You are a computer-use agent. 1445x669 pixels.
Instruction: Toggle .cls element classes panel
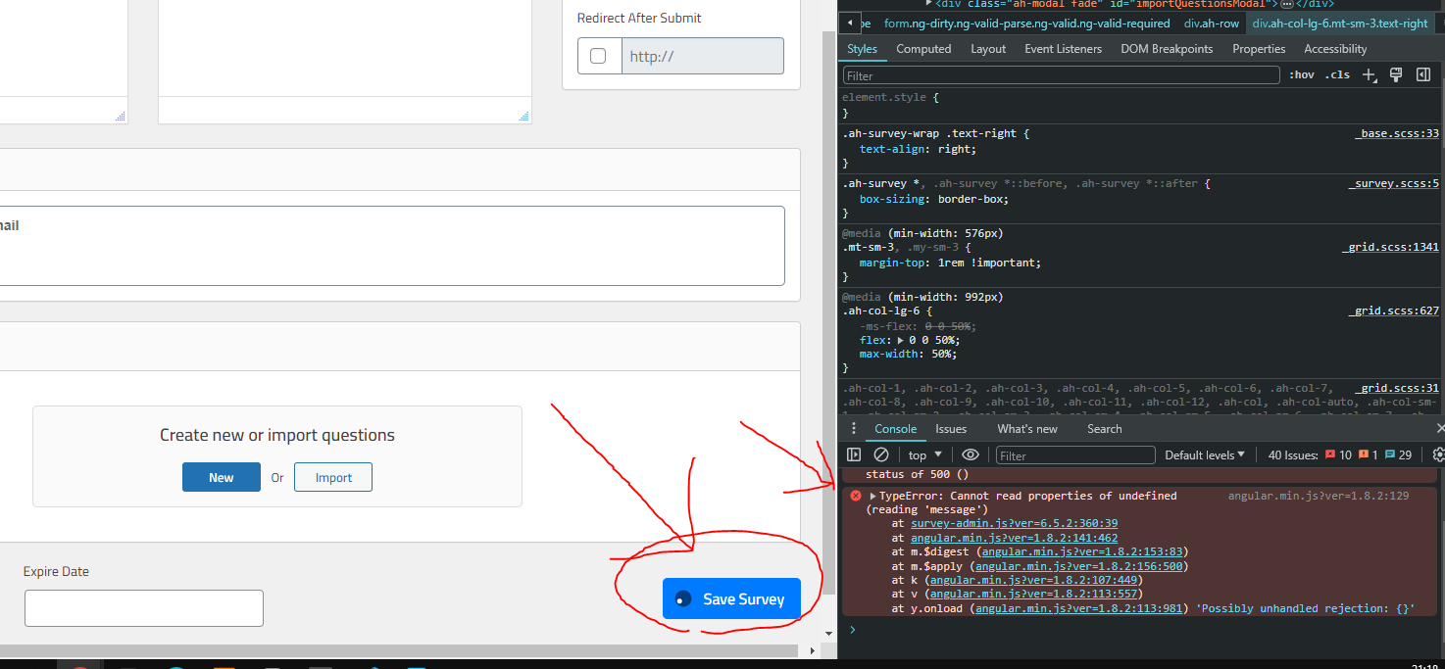tap(1337, 74)
